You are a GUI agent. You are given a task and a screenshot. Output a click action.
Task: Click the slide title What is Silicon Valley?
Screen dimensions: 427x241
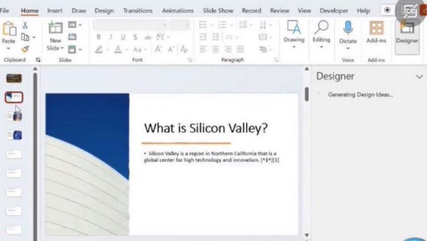click(x=206, y=128)
